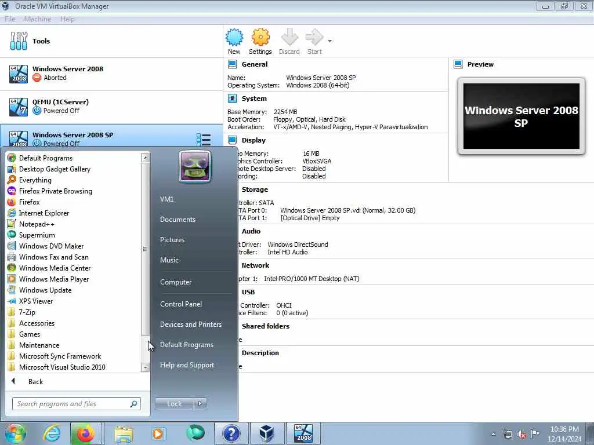Click the program list scroll-down arrow
This screenshot has height=445, width=594.
[x=145, y=367]
